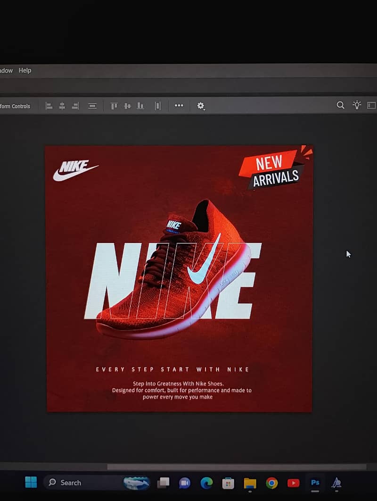Open the Help menu
Viewport: 377px width, 501px height.
pos(25,70)
